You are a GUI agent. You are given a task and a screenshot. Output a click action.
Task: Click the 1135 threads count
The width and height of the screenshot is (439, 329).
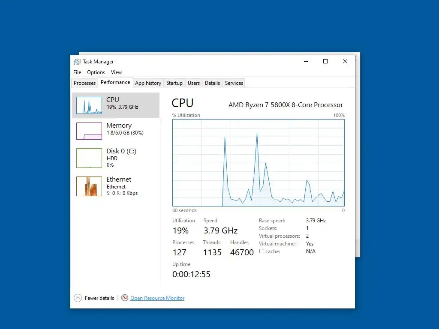212,252
